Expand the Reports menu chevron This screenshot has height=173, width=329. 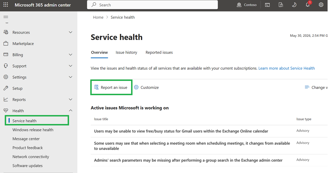click(70, 99)
